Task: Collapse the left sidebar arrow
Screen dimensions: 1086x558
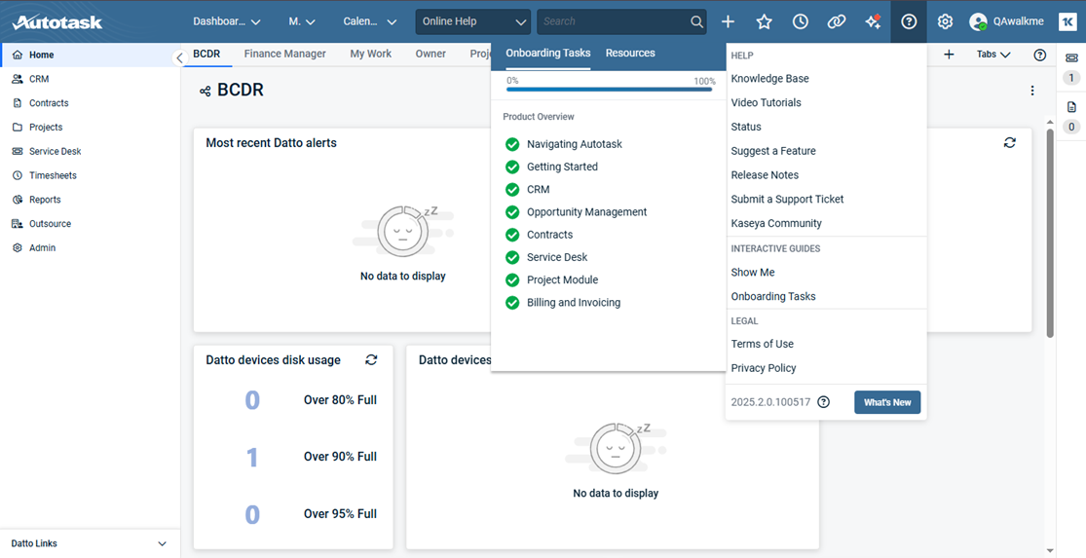Action: (179, 58)
